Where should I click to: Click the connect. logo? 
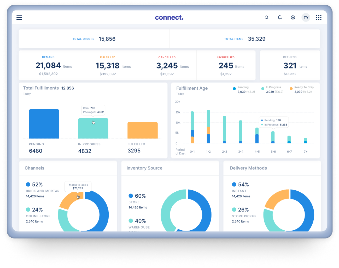pos(169,18)
